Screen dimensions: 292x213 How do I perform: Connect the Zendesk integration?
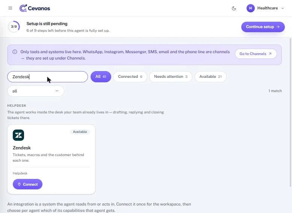[27, 184]
